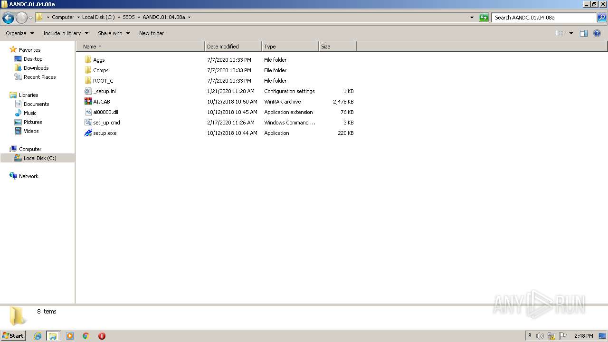The width and height of the screenshot is (608, 342).
Task: Click the Forward navigation arrow
Action: 21,18
